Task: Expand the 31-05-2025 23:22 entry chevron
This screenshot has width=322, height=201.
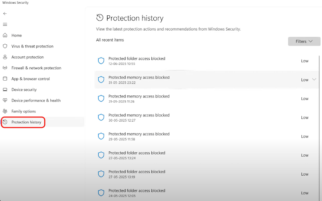Action: coord(314,80)
